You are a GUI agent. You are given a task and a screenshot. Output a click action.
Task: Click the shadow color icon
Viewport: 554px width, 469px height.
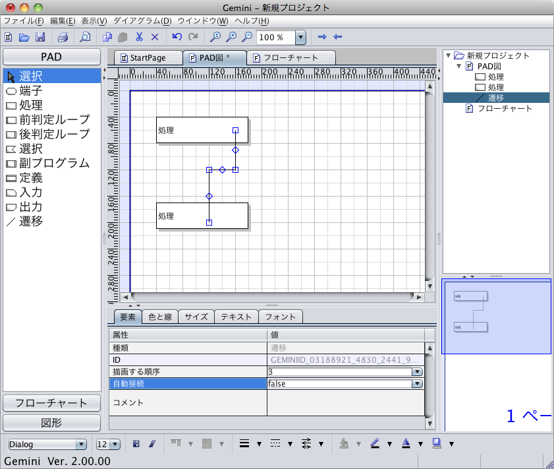tap(437, 443)
